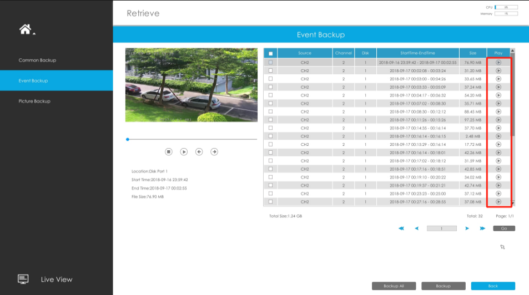Open the Picture Backup section
The image size is (529, 295).
34,101
